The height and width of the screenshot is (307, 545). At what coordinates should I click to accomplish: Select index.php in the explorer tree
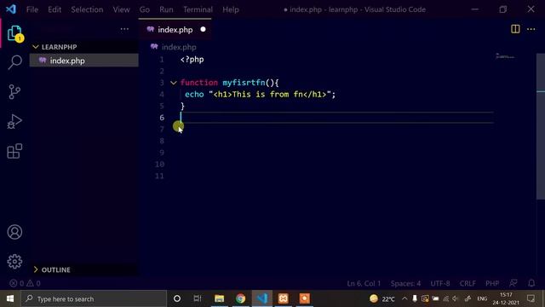point(83,61)
